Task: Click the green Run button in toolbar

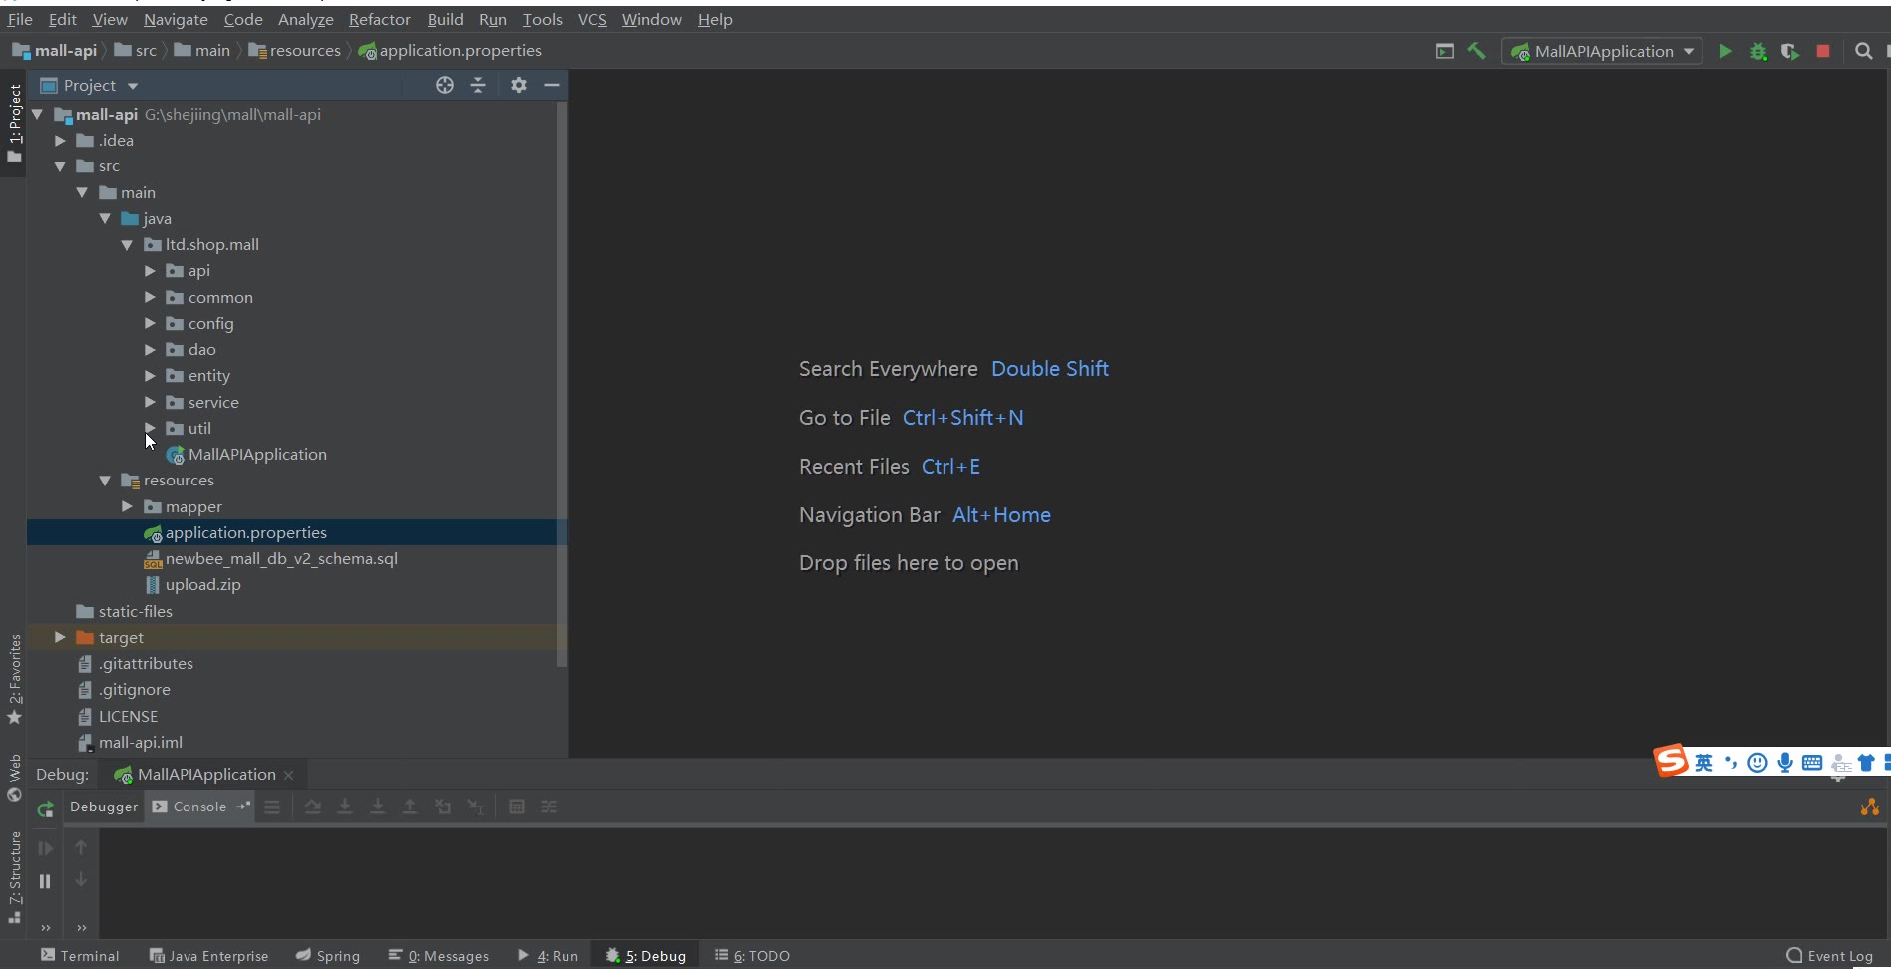Action: (1725, 51)
